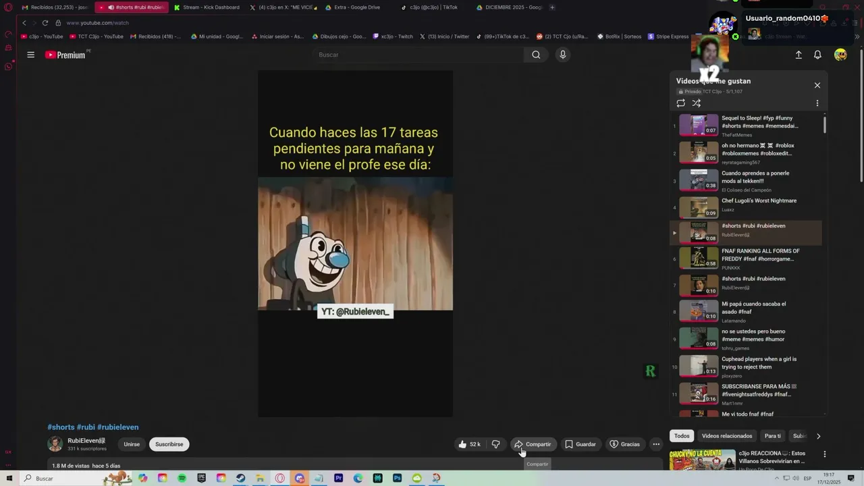Open a new browser tab with plus
This screenshot has width=864, height=486.
552,7
